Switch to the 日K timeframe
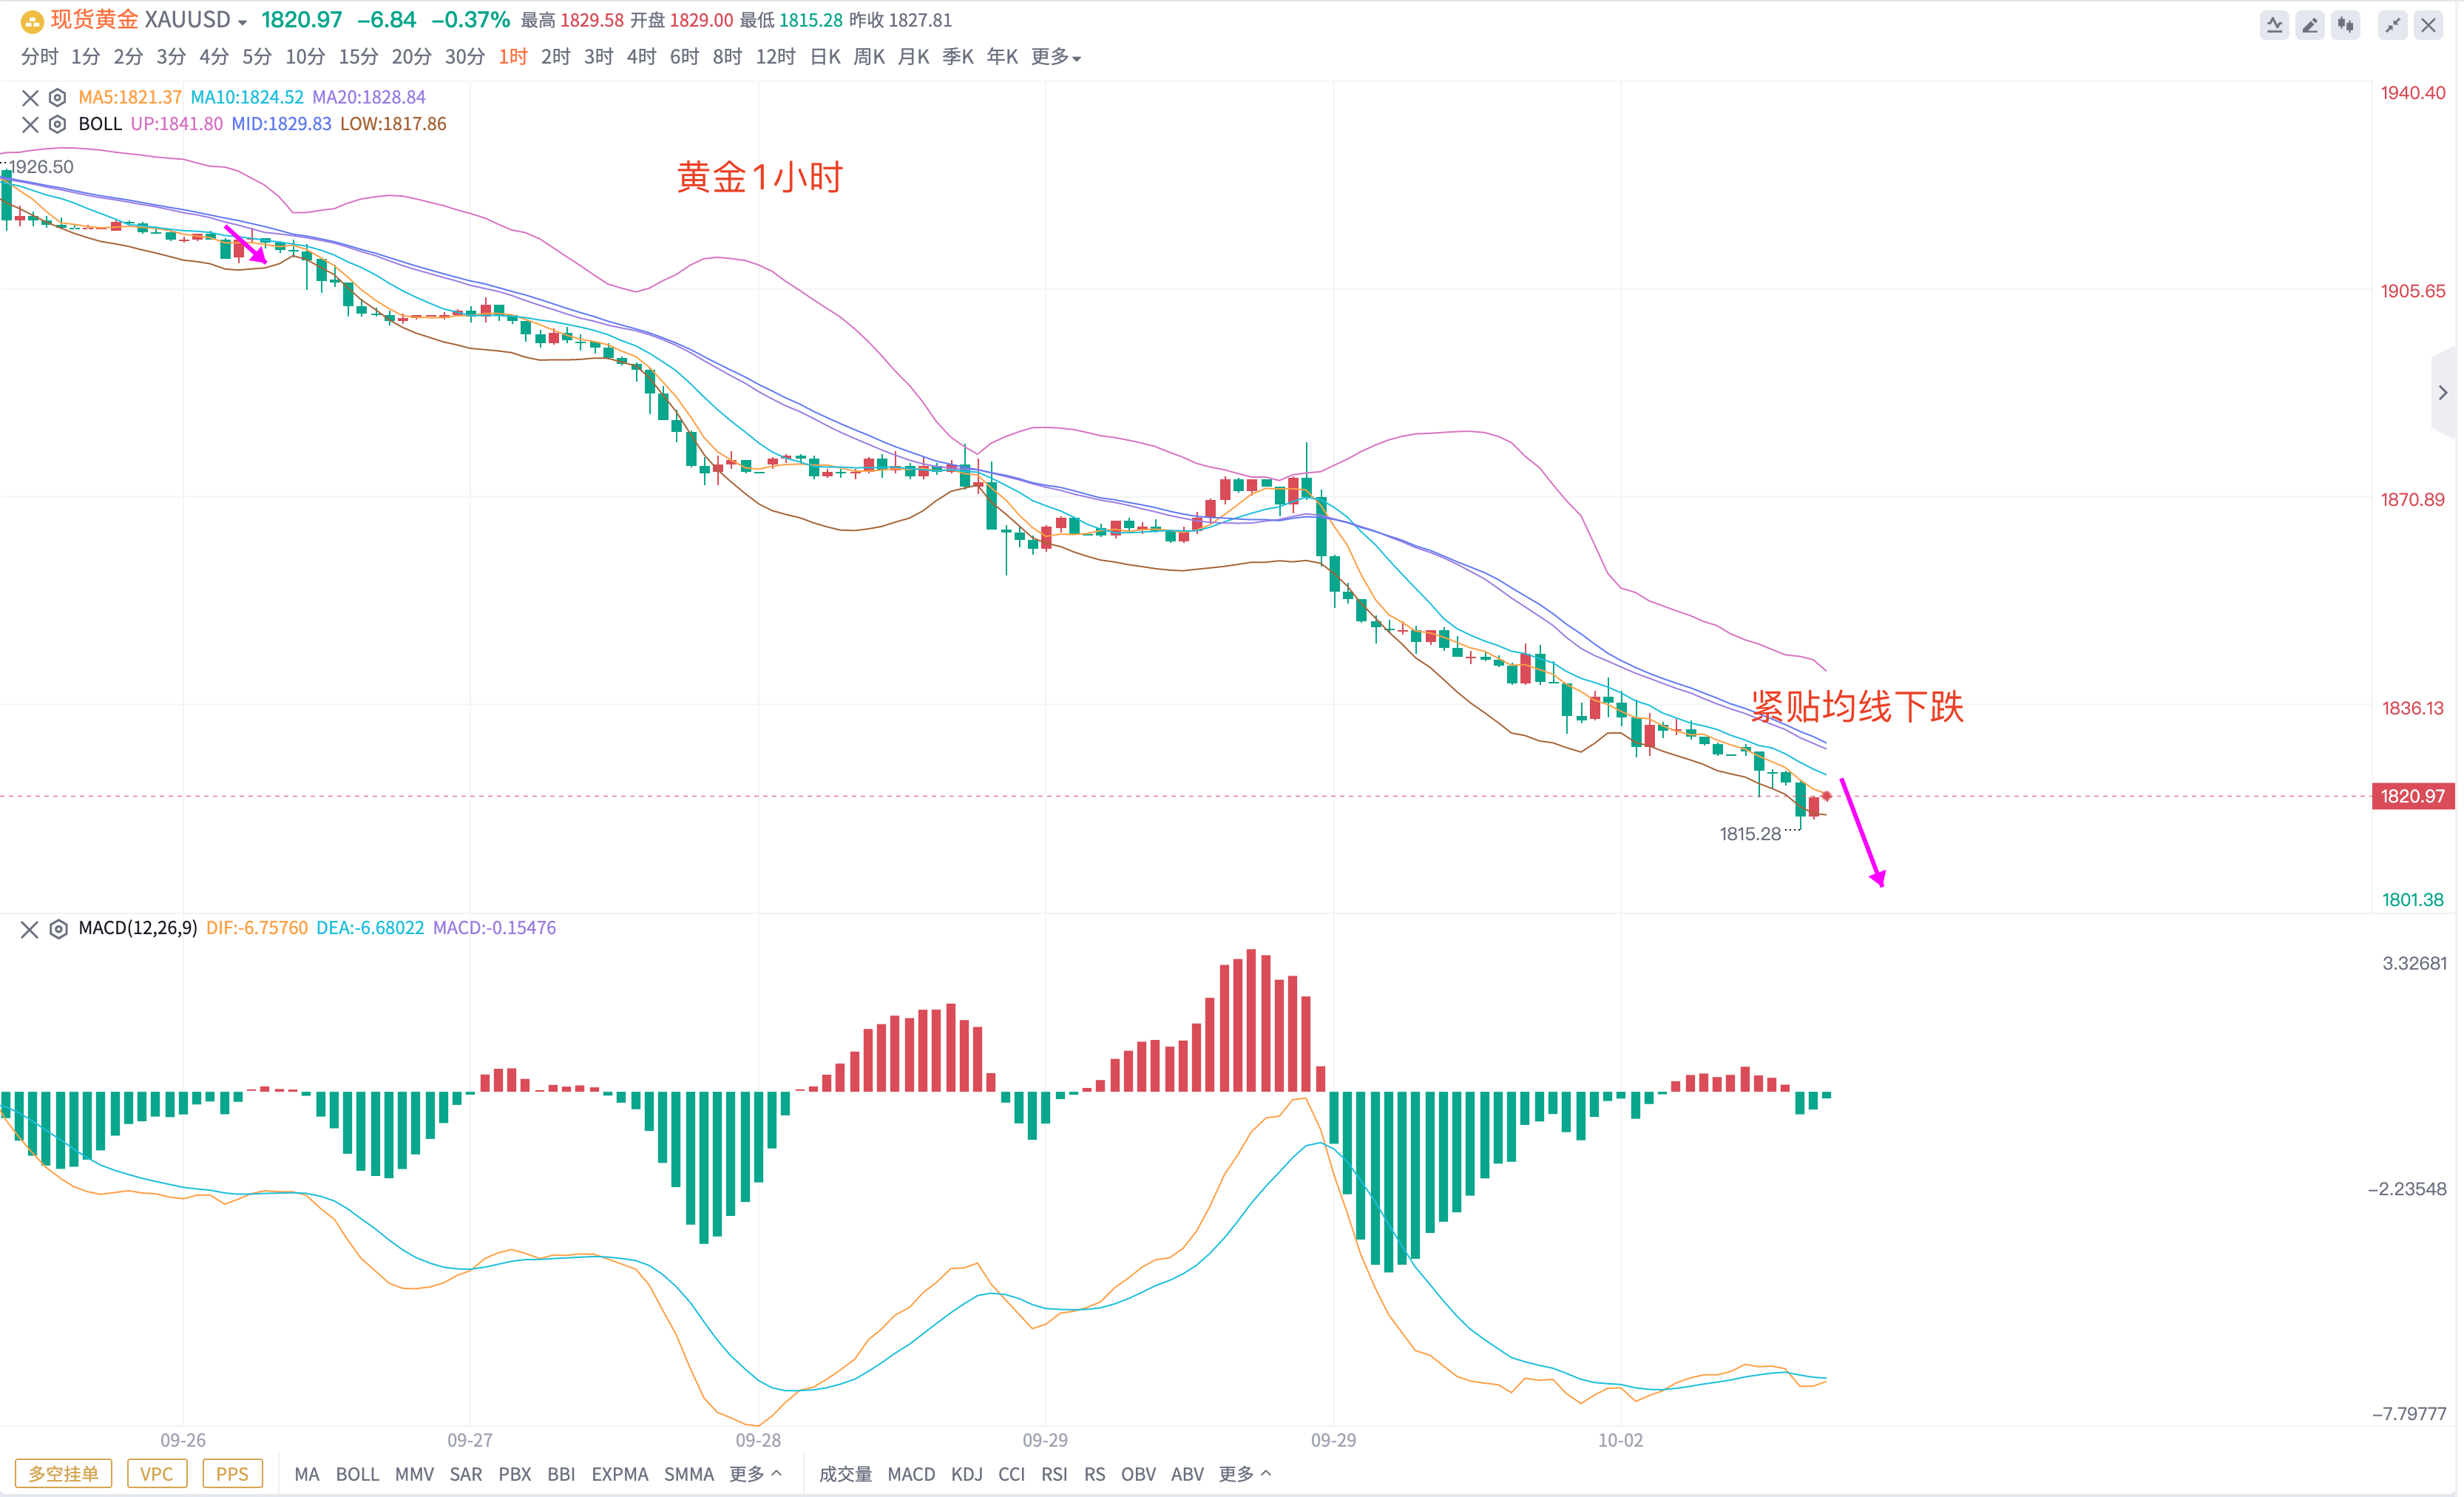 coord(825,57)
